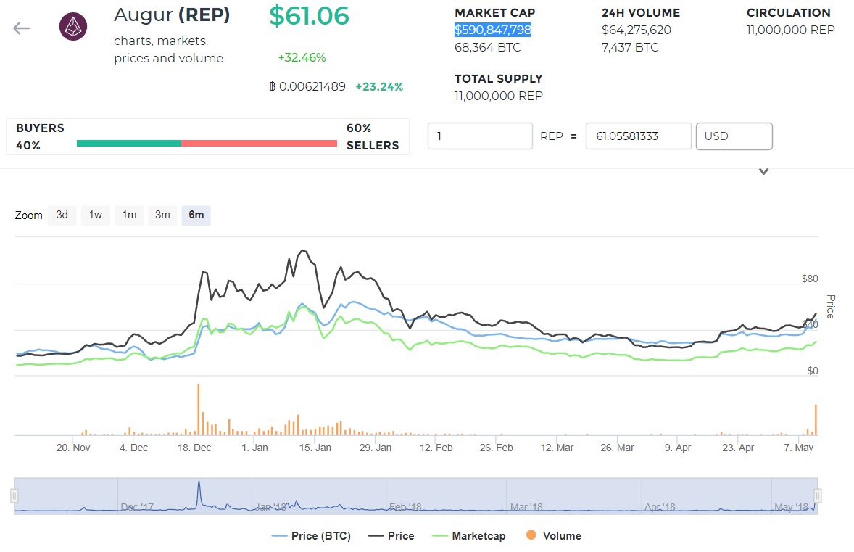Click the Mar '18 navigator label

tap(526, 507)
